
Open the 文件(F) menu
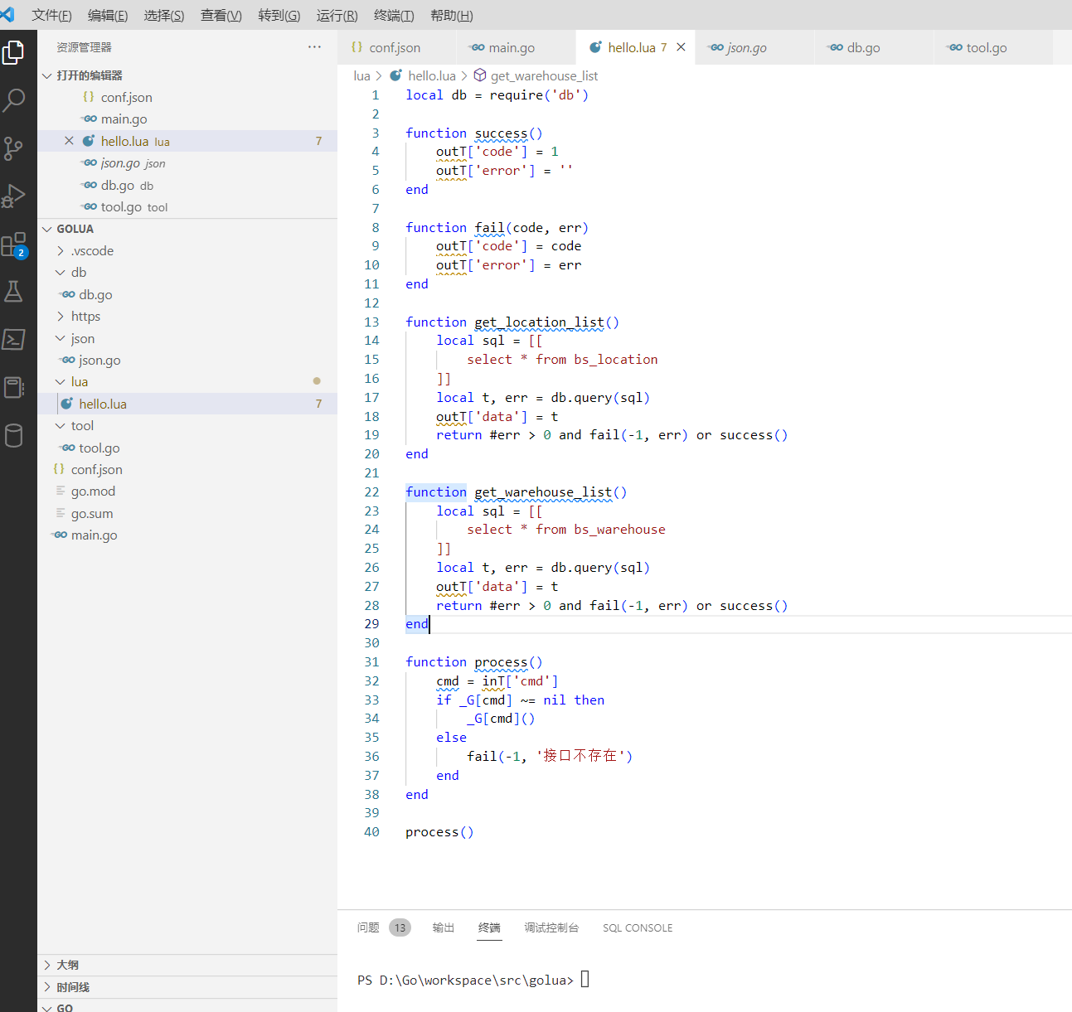coord(51,15)
